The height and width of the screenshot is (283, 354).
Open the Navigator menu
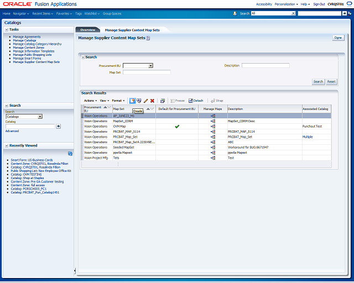click(21, 14)
